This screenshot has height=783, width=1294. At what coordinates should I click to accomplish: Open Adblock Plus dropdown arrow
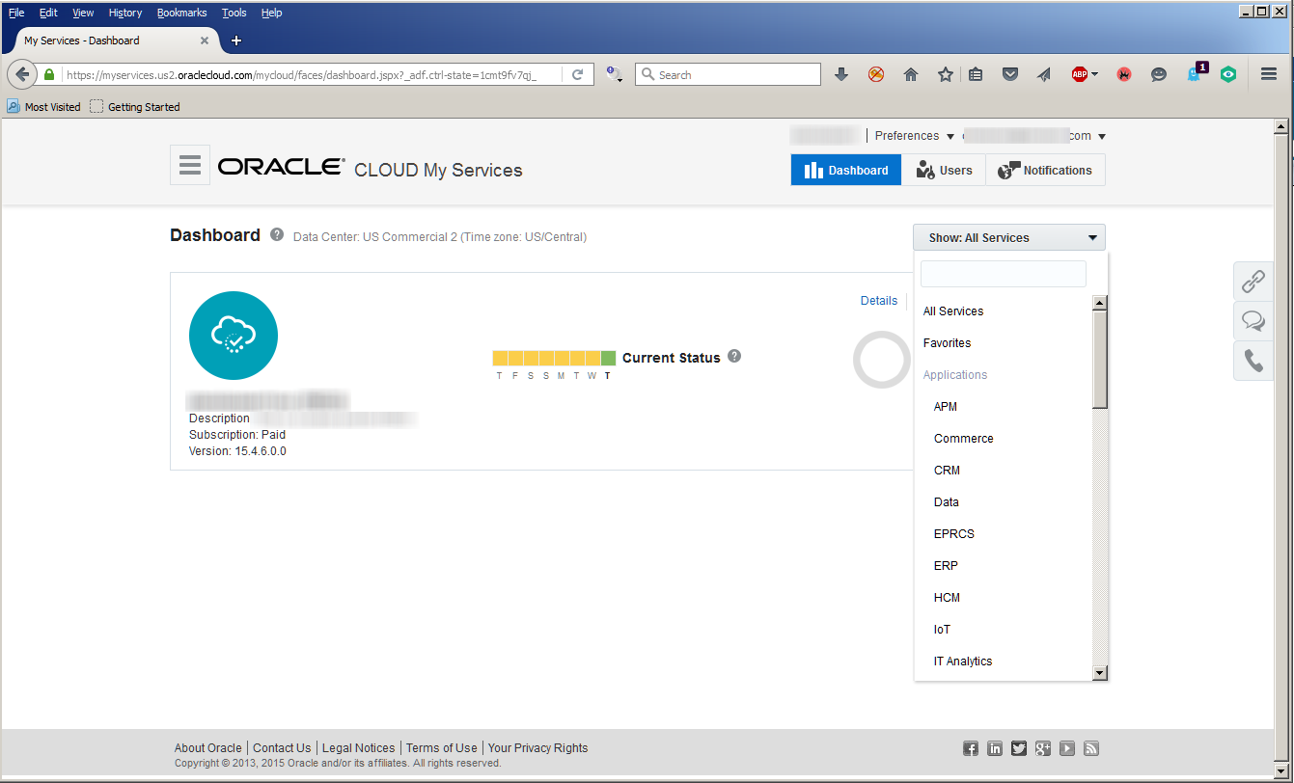(1094, 75)
